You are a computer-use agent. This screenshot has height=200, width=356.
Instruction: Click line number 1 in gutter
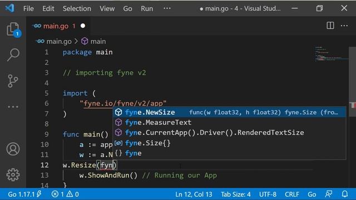pos(47,52)
